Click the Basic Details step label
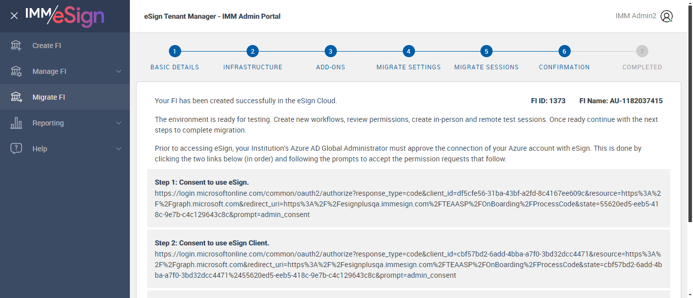 (x=175, y=67)
